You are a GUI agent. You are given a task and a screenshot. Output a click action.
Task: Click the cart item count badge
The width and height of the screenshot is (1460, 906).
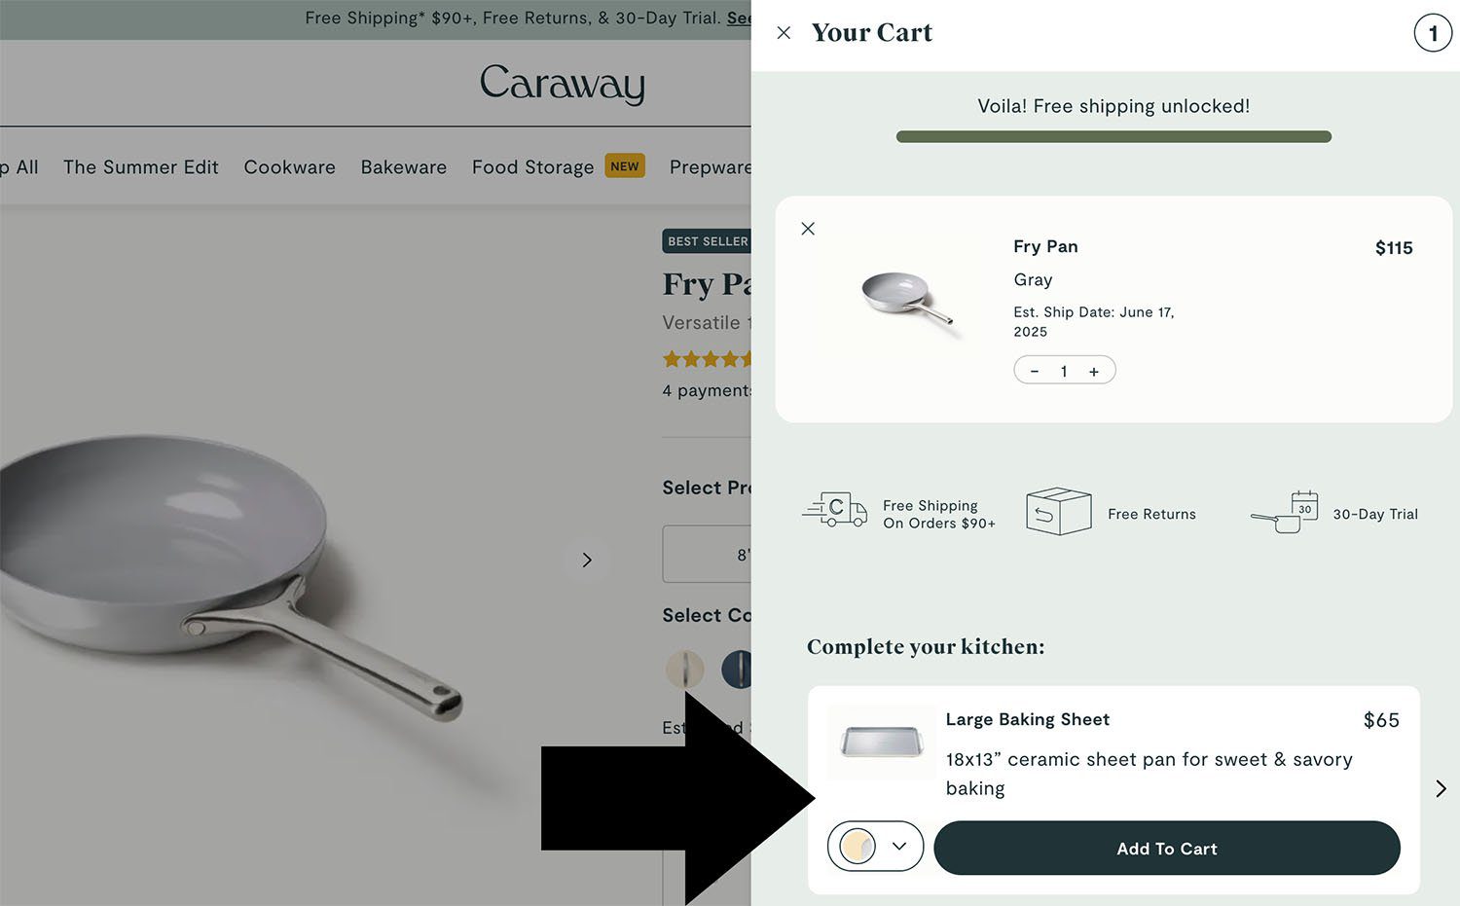point(1433,33)
